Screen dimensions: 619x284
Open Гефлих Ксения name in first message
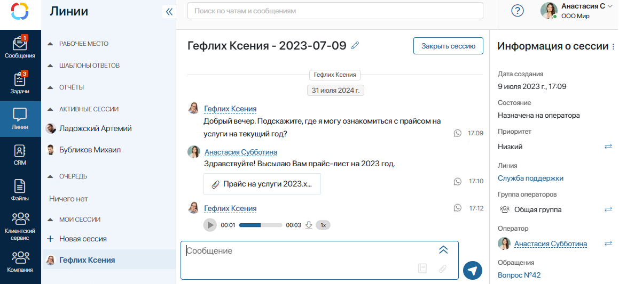[230, 109]
